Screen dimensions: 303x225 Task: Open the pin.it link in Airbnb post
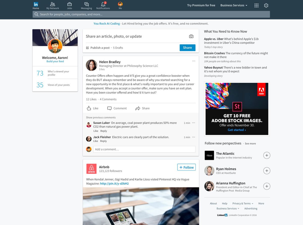click(114, 184)
